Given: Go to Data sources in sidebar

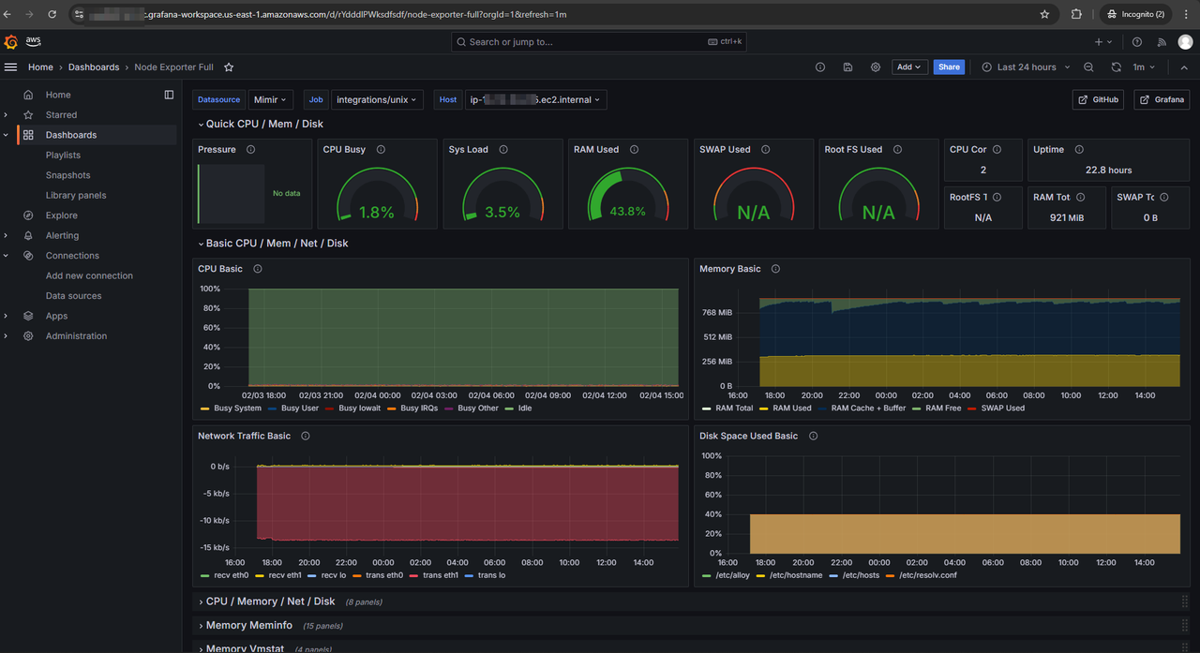Looking at the screenshot, I should 73,296.
